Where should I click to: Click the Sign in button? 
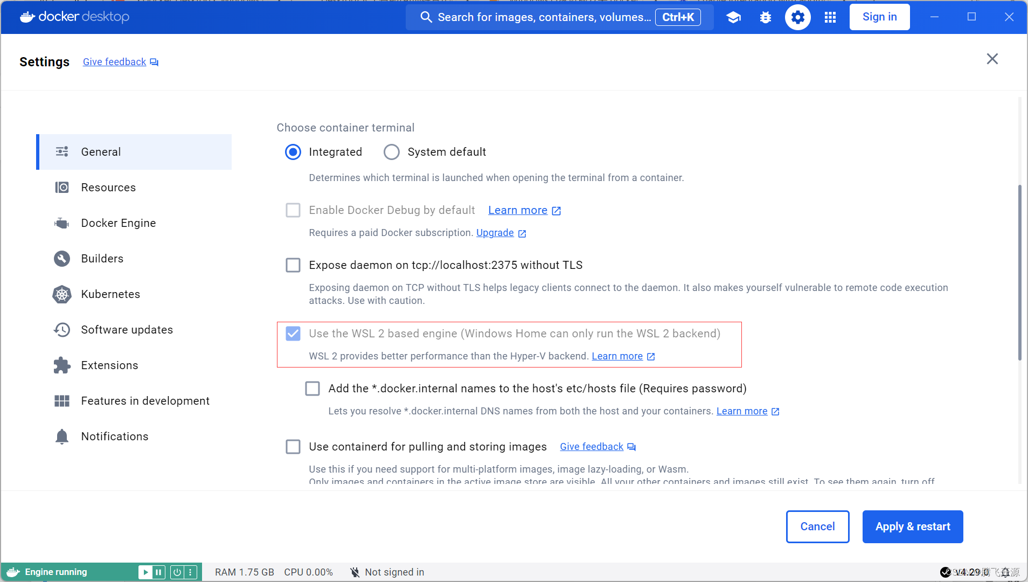pos(879,17)
